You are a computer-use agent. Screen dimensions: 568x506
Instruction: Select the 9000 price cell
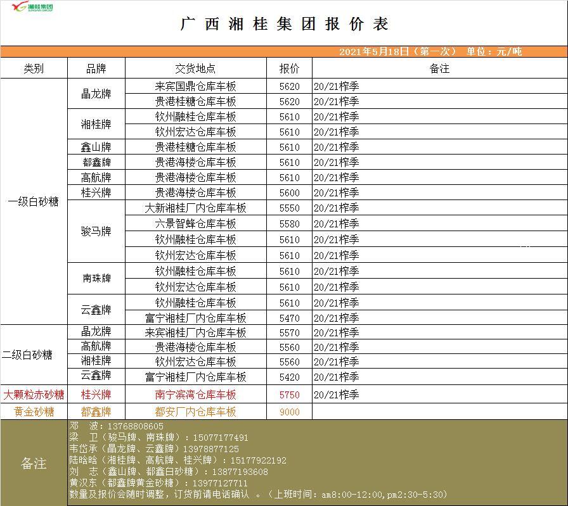289,412
